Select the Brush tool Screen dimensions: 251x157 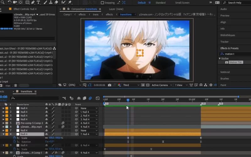click(x=45, y=3)
